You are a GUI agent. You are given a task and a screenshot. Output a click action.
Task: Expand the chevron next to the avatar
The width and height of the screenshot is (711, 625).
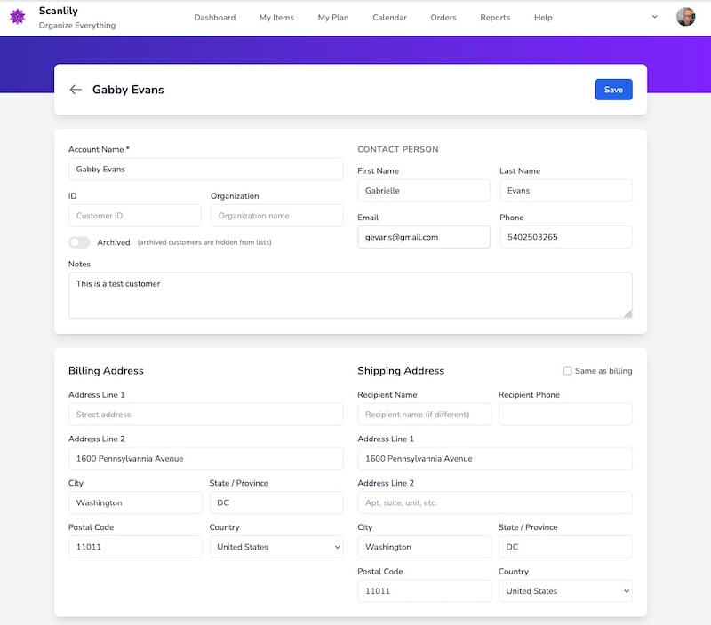pyautogui.click(x=655, y=15)
